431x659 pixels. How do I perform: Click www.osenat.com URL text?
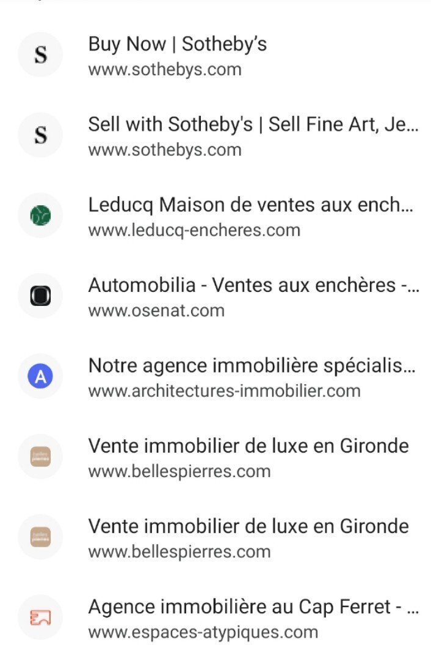156,311
